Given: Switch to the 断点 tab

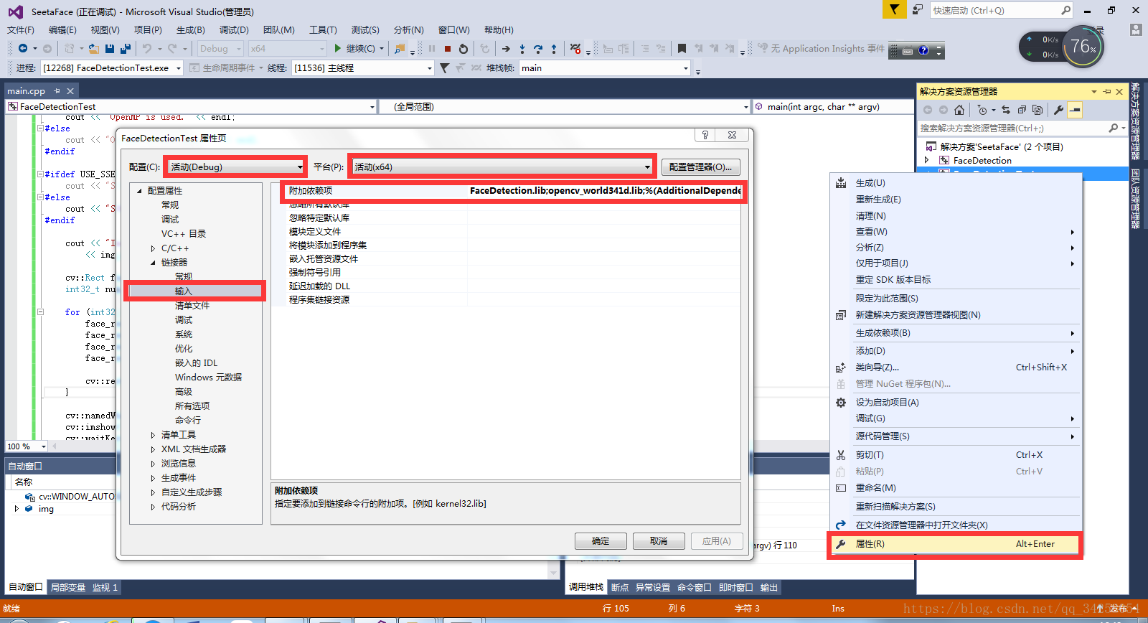Looking at the screenshot, I should [x=620, y=587].
